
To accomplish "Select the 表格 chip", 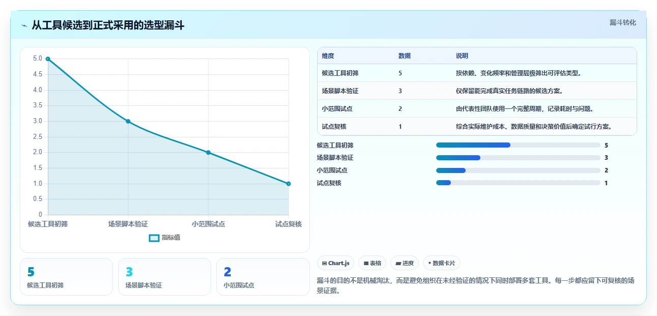I will pyautogui.click(x=373, y=263).
